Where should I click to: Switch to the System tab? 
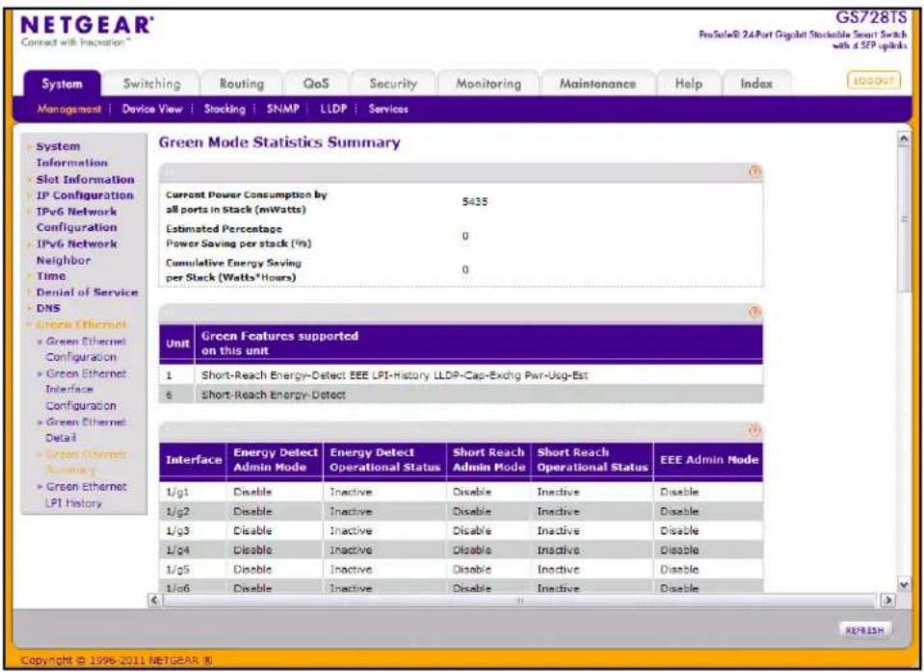(x=62, y=84)
